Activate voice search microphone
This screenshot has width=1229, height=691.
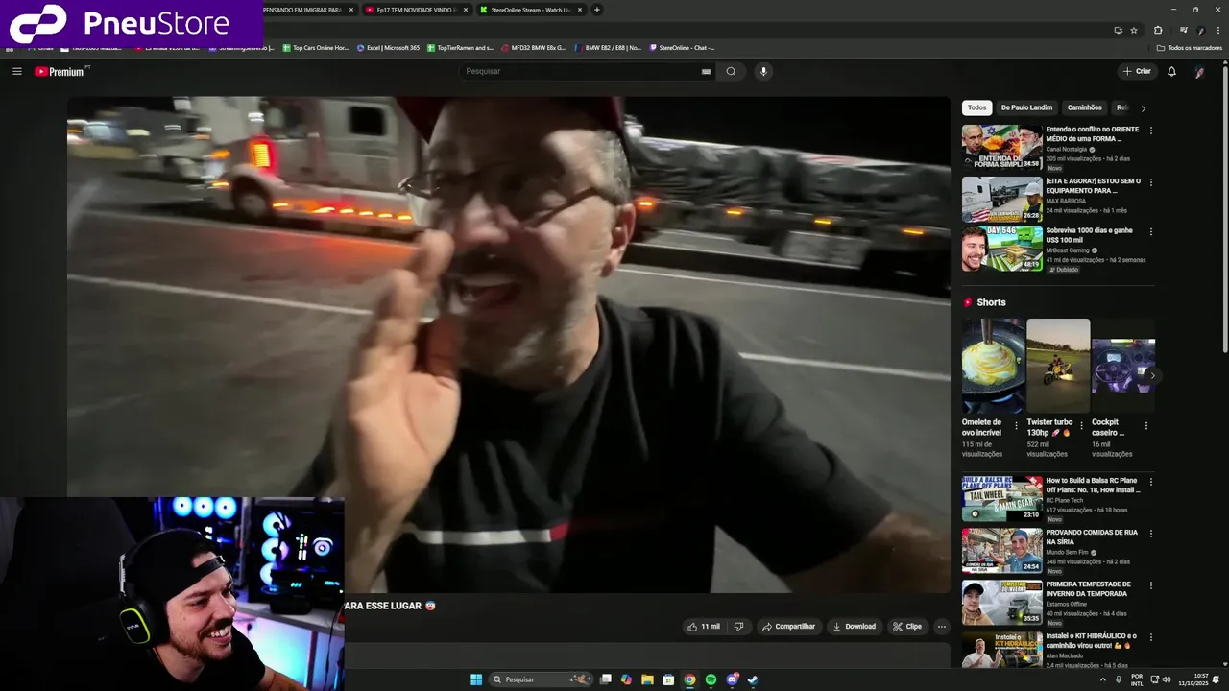(763, 71)
